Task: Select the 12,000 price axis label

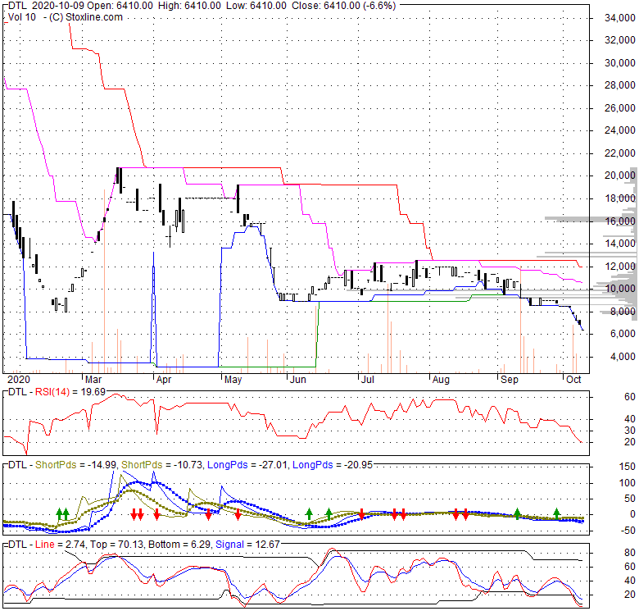Action: [620, 267]
